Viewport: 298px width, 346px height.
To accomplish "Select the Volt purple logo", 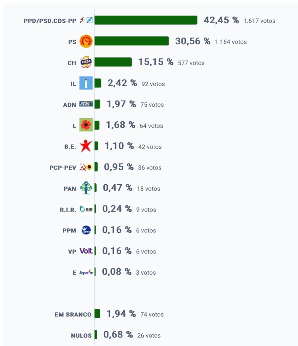I will click(x=86, y=251).
